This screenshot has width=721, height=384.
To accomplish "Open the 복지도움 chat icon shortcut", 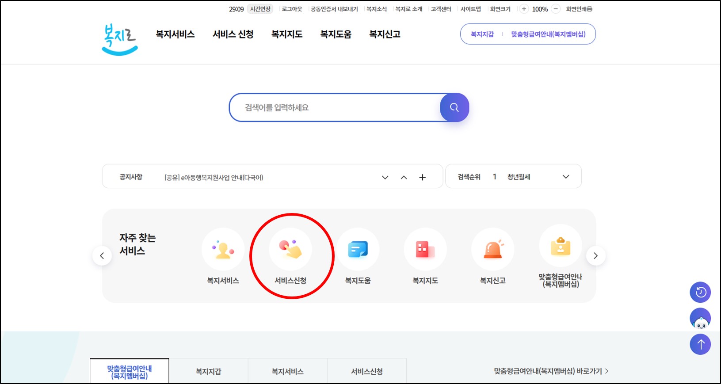I will tap(358, 249).
